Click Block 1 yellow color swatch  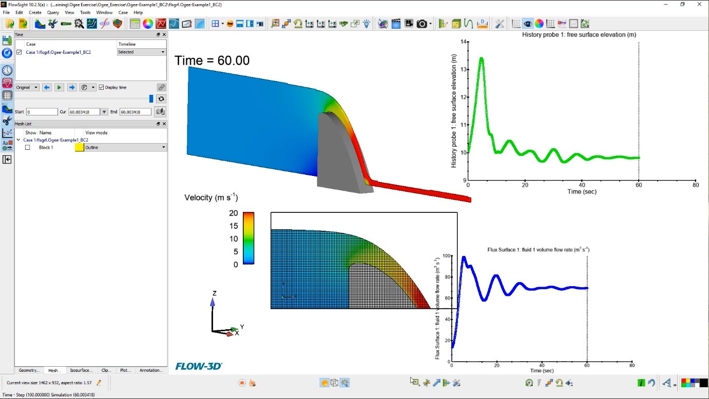[80, 148]
